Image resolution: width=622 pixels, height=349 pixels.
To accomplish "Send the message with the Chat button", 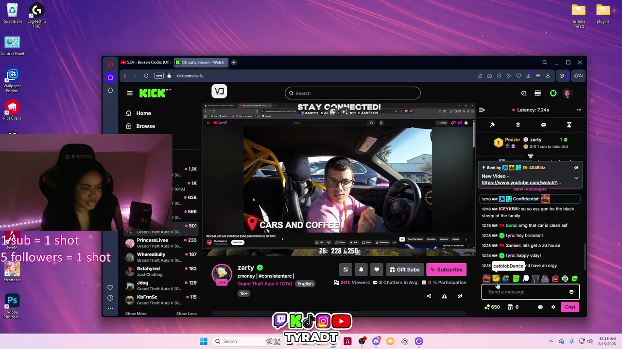I will 570,307.
